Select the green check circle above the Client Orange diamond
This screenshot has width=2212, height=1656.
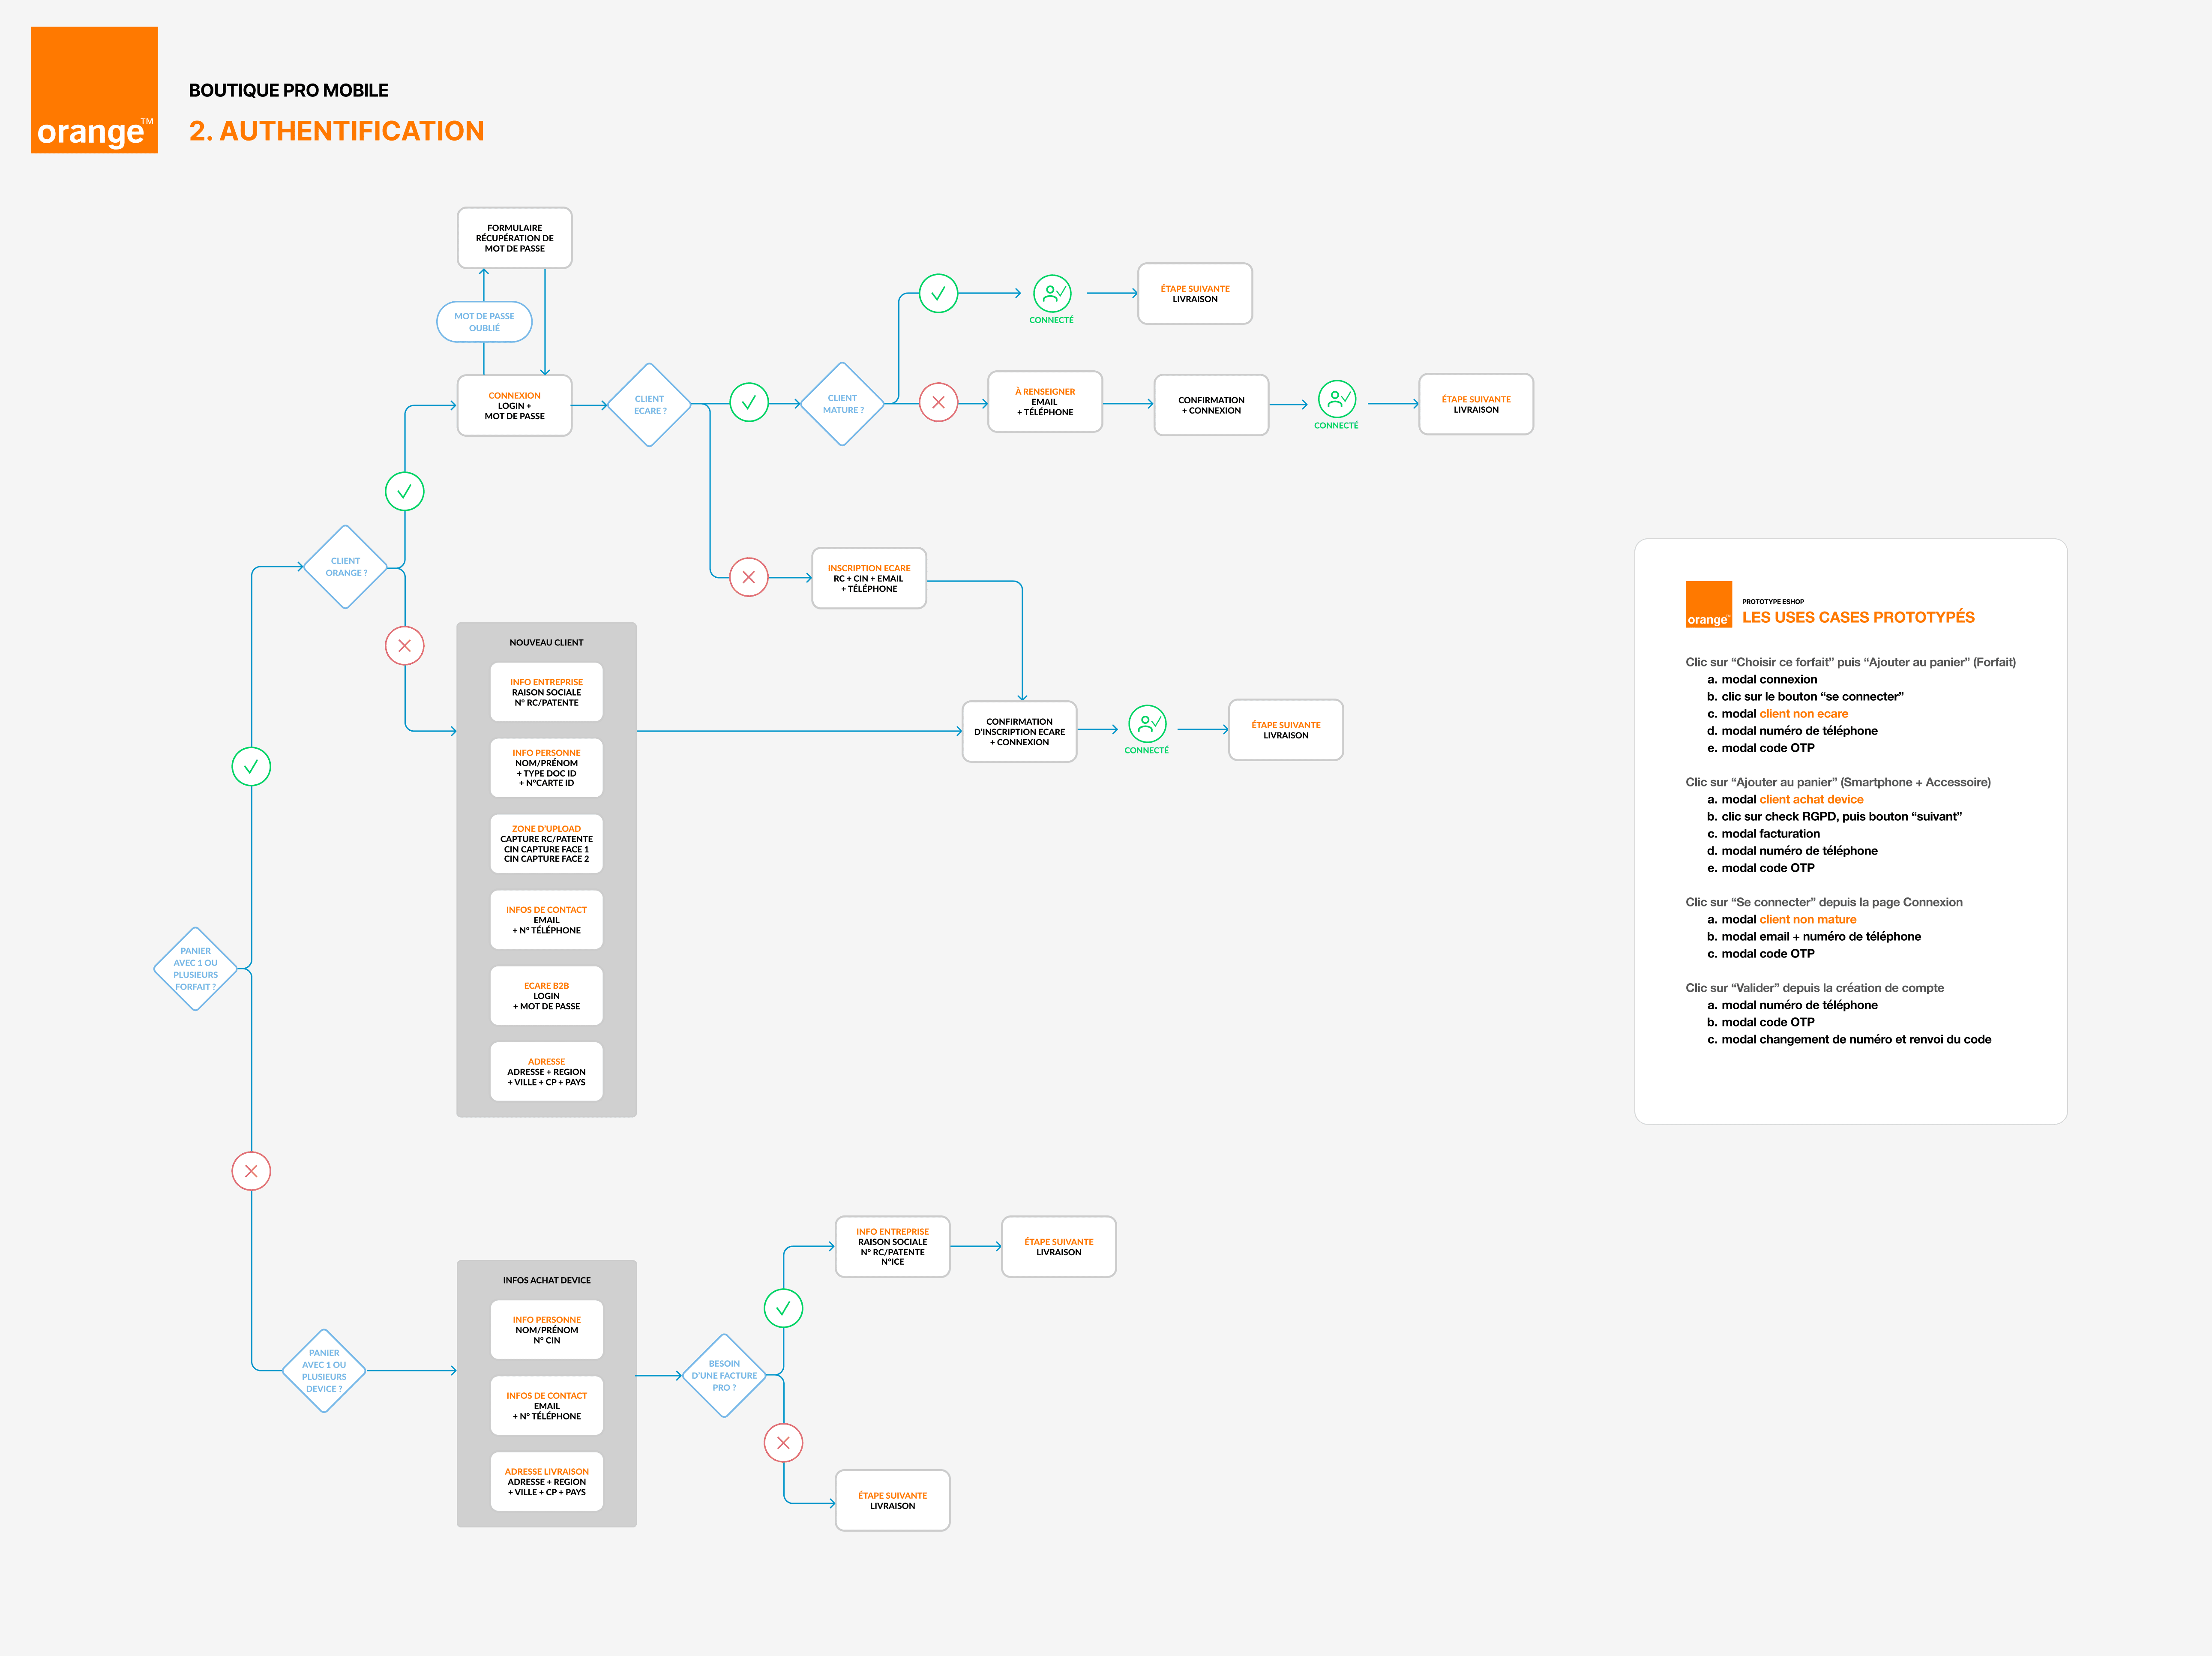pyautogui.click(x=405, y=491)
